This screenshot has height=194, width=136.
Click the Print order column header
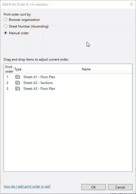point(9,69)
